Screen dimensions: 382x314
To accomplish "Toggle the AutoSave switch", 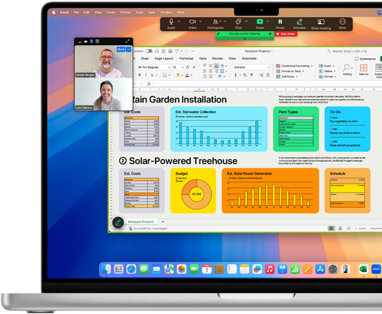I will [149, 51].
